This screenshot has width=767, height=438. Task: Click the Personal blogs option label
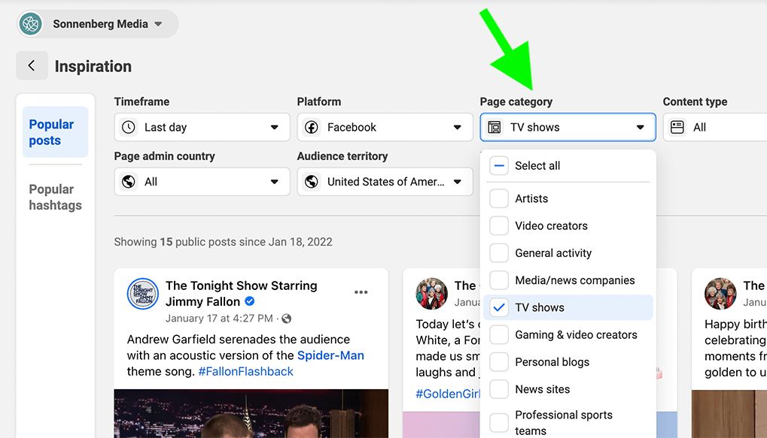click(552, 362)
